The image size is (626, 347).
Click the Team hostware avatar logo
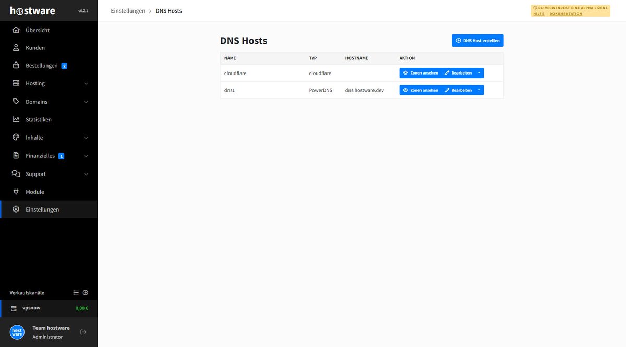pos(17,332)
